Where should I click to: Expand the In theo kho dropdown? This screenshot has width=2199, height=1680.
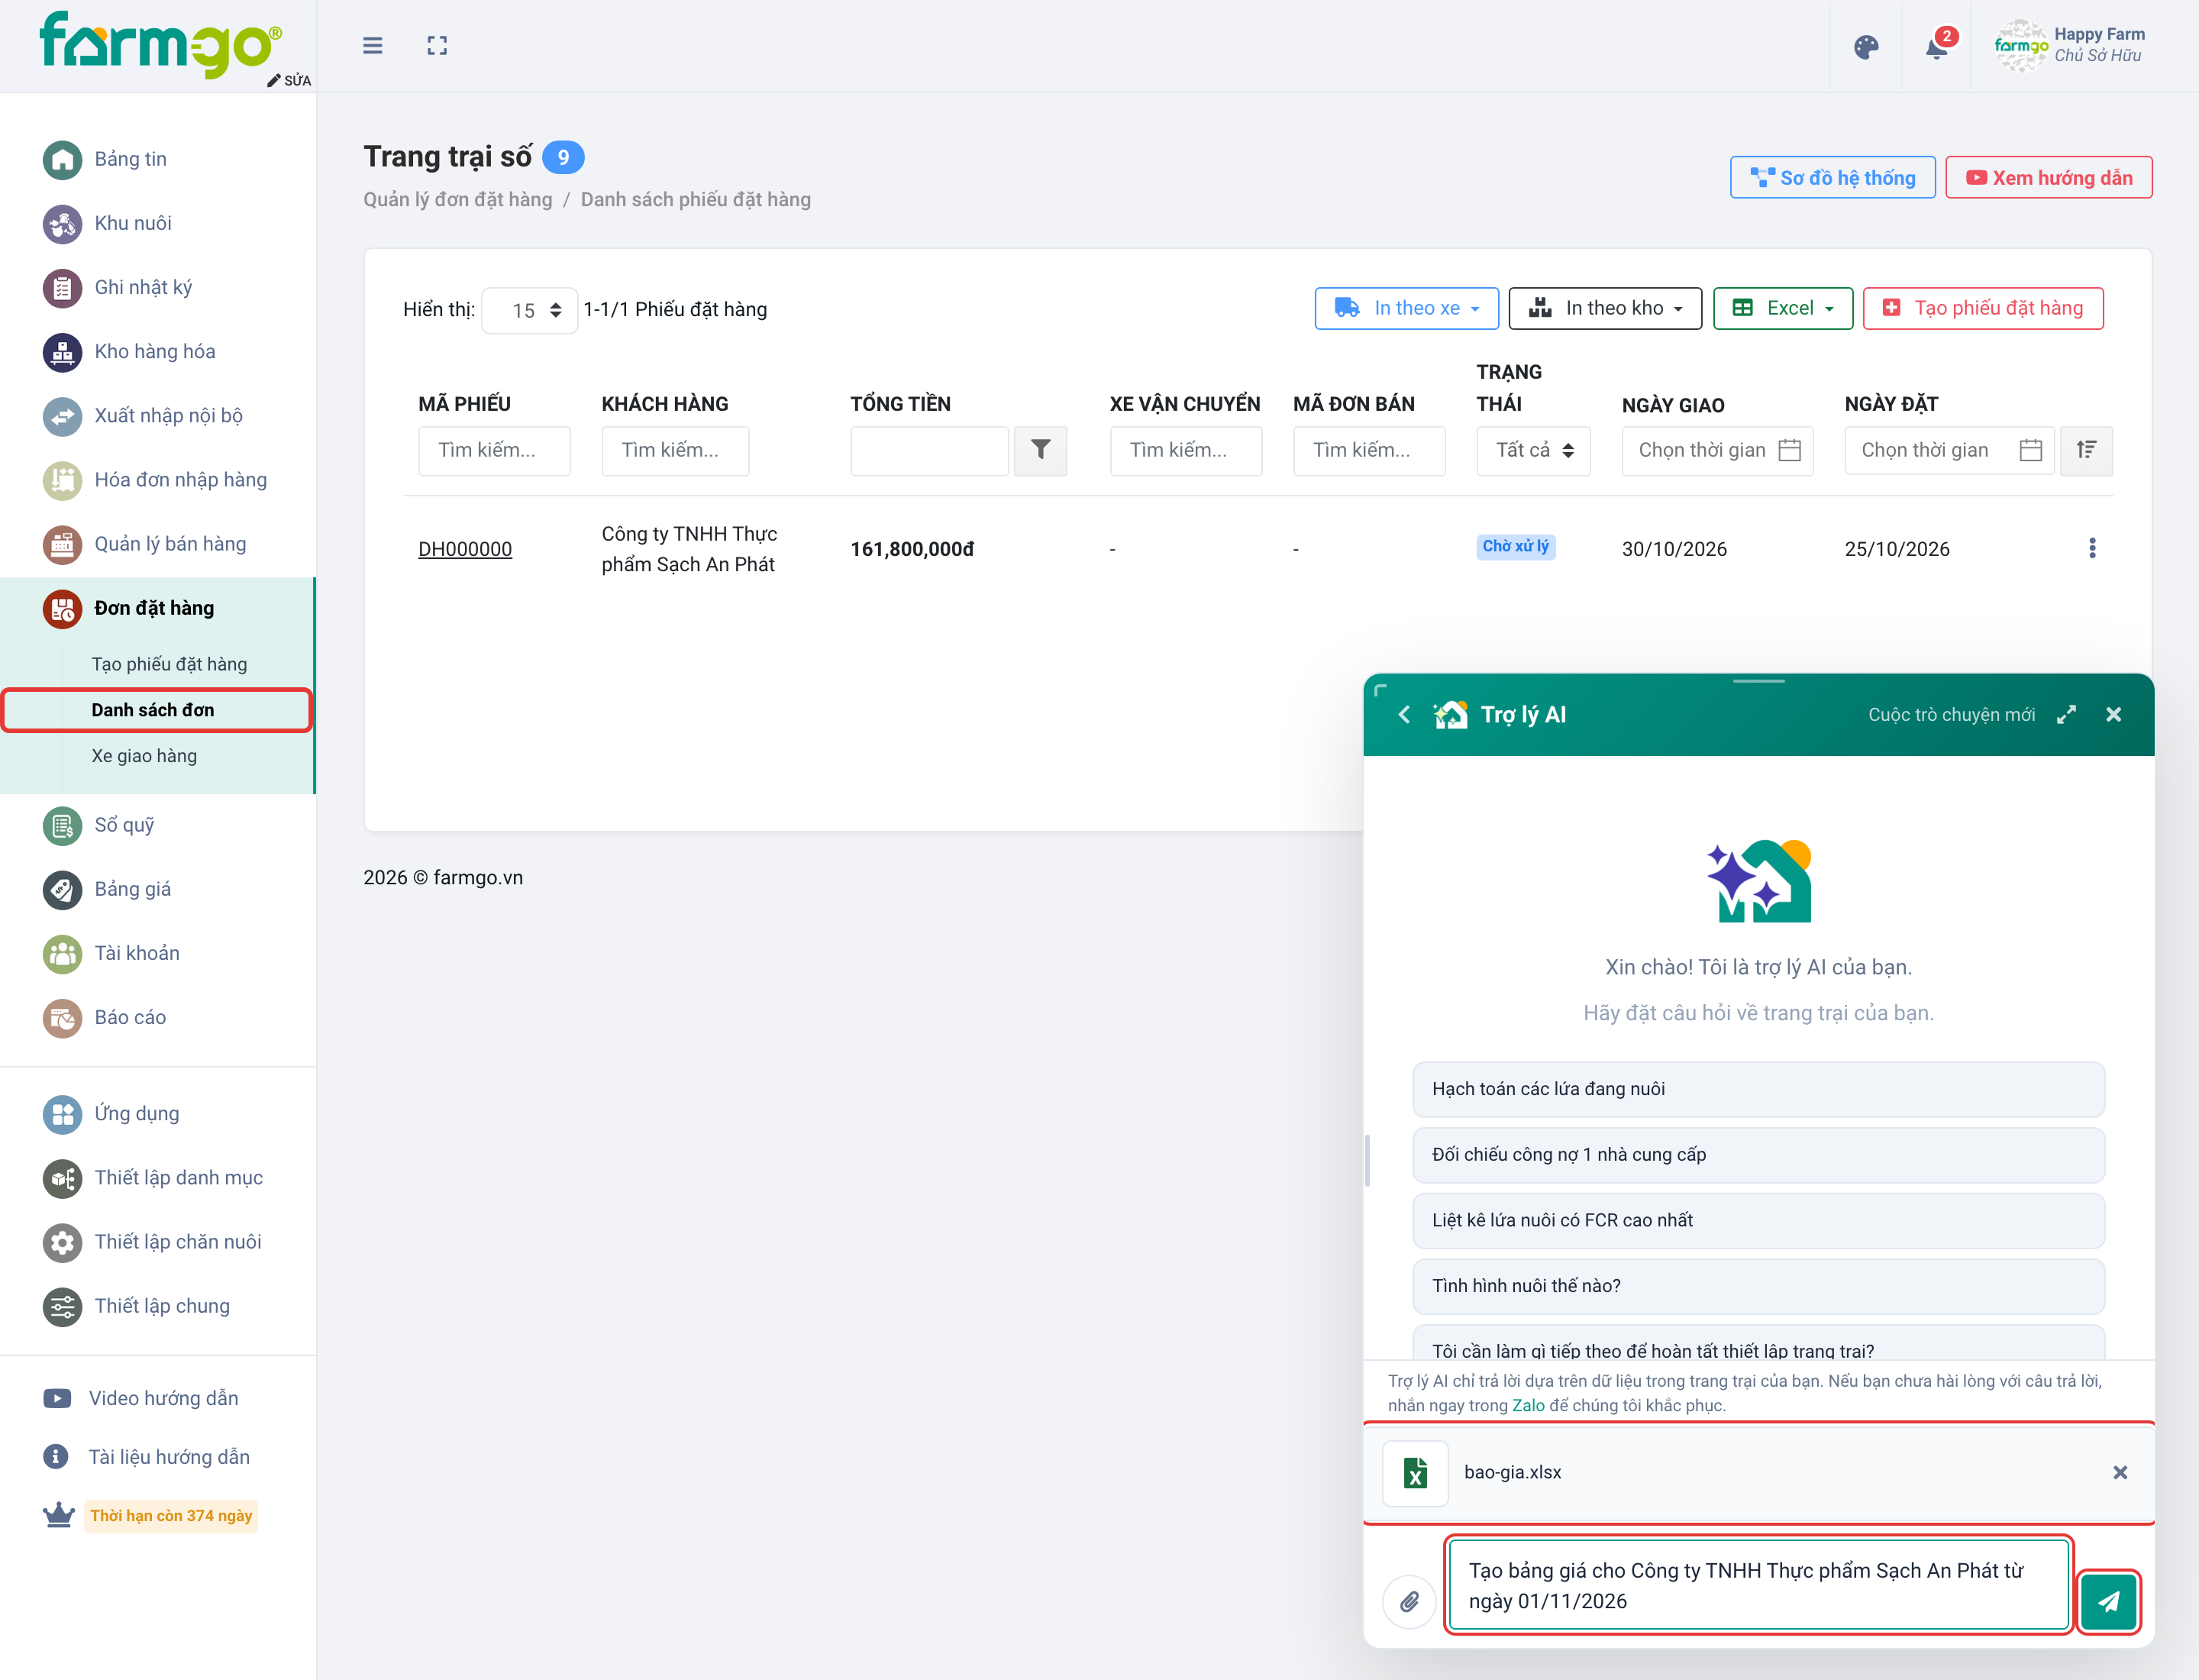click(x=1604, y=308)
